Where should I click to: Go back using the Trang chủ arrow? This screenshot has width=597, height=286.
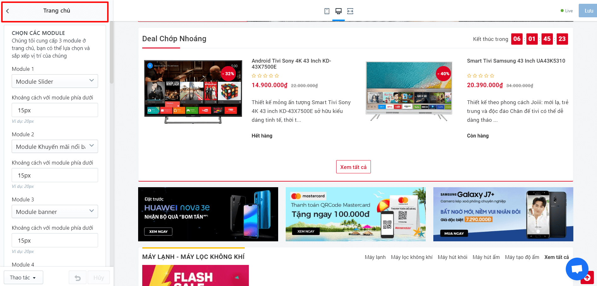pos(8,11)
